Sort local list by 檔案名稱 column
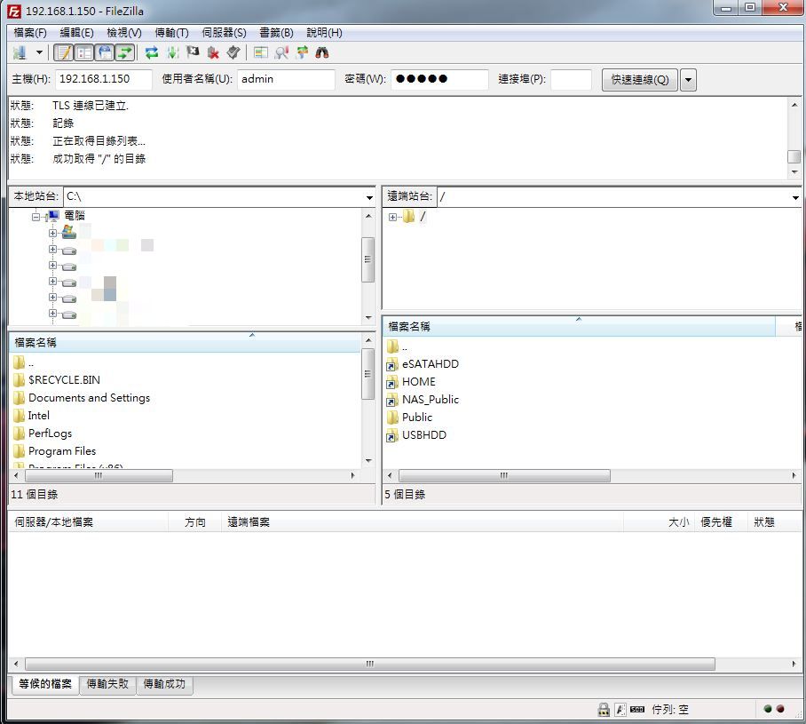Viewport: 806px width, 724px height. (x=185, y=343)
